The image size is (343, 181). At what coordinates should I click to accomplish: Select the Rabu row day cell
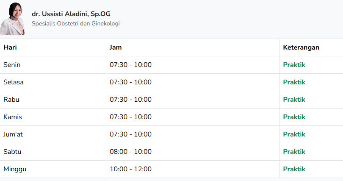tap(11, 100)
